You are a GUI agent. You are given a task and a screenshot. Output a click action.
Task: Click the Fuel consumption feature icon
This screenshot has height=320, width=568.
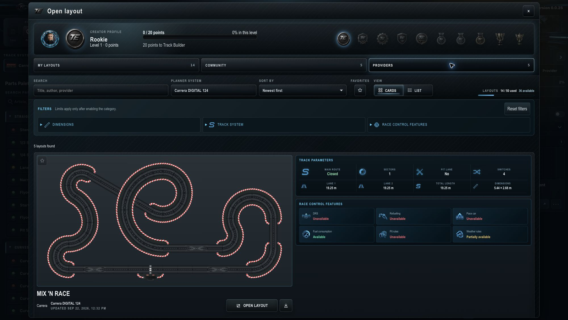306,234
